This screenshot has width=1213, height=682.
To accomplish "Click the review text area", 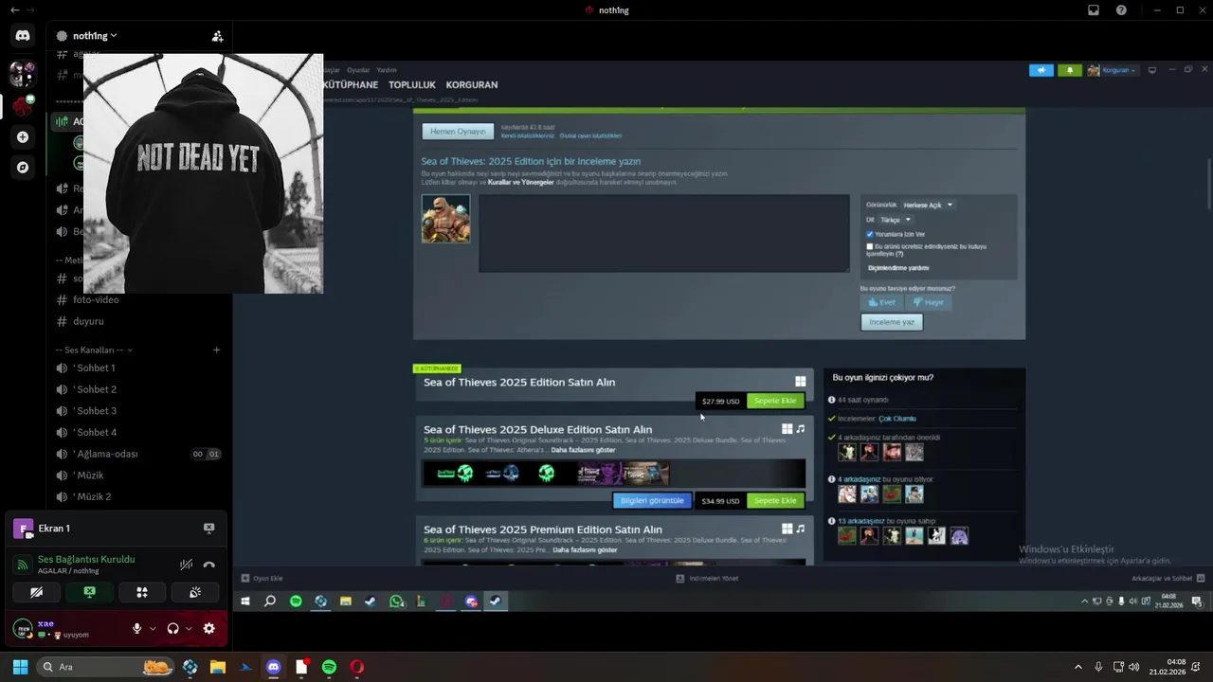I will (x=663, y=233).
